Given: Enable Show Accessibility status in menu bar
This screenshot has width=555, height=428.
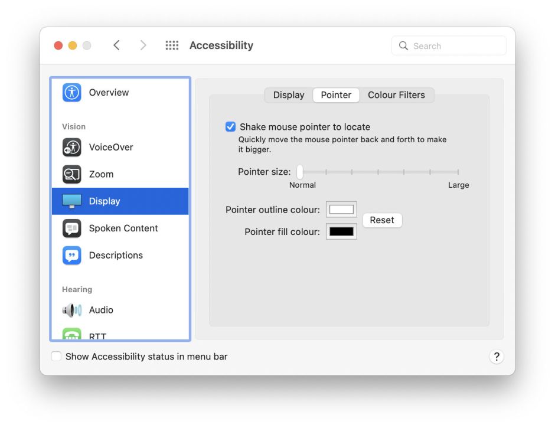Looking at the screenshot, I should tap(56, 357).
